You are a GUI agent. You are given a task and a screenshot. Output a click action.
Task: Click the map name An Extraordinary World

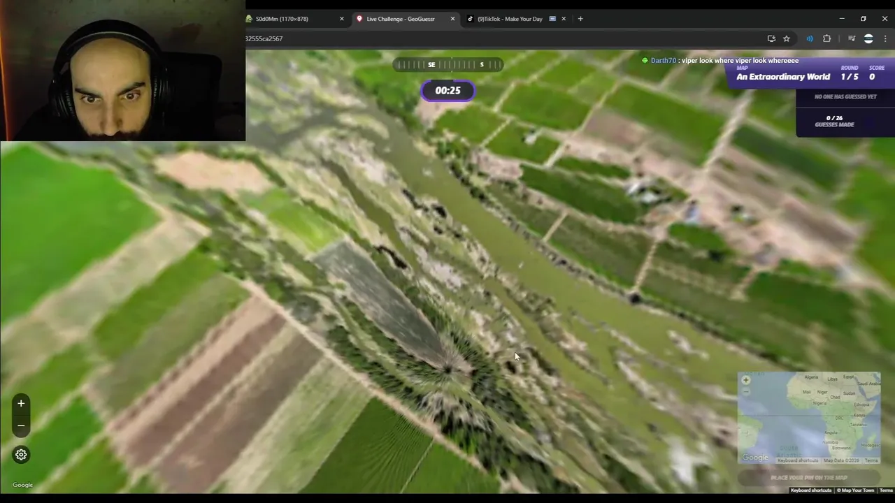click(783, 77)
